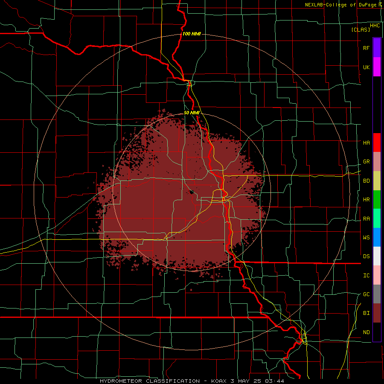The width and height of the screenshot is (384, 384).
Task: Select the gray GC legend color swatch
Action: (x=377, y=294)
